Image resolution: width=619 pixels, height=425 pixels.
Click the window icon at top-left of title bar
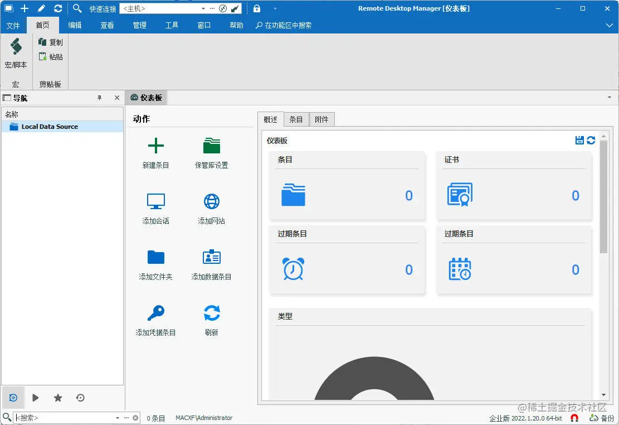pos(9,8)
